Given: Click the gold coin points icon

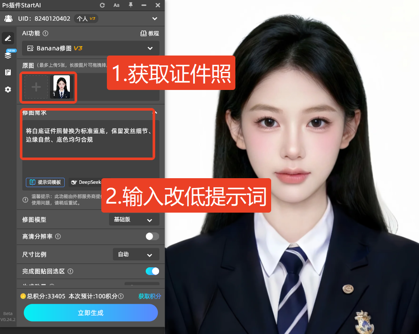Looking at the screenshot, I should [23, 296].
